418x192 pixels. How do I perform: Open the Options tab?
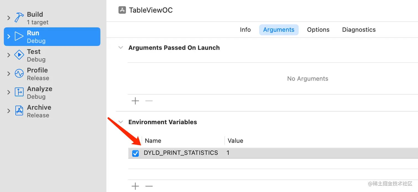[x=318, y=30]
